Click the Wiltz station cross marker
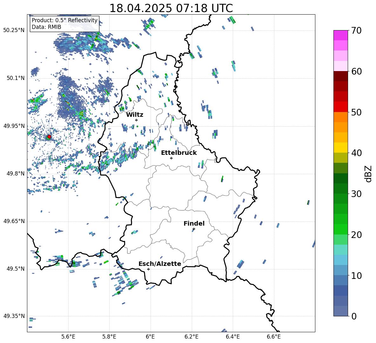 [x=137, y=120]
